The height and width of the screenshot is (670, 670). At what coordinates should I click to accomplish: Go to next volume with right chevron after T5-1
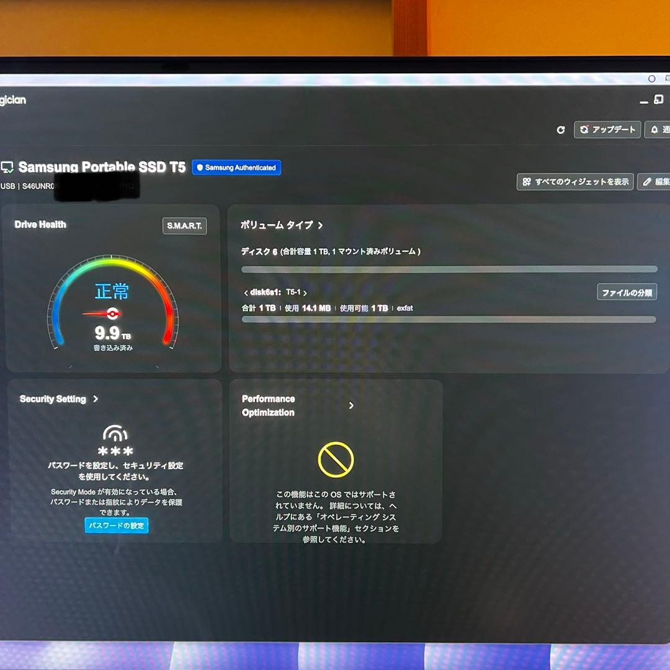[x=305, y=293]
